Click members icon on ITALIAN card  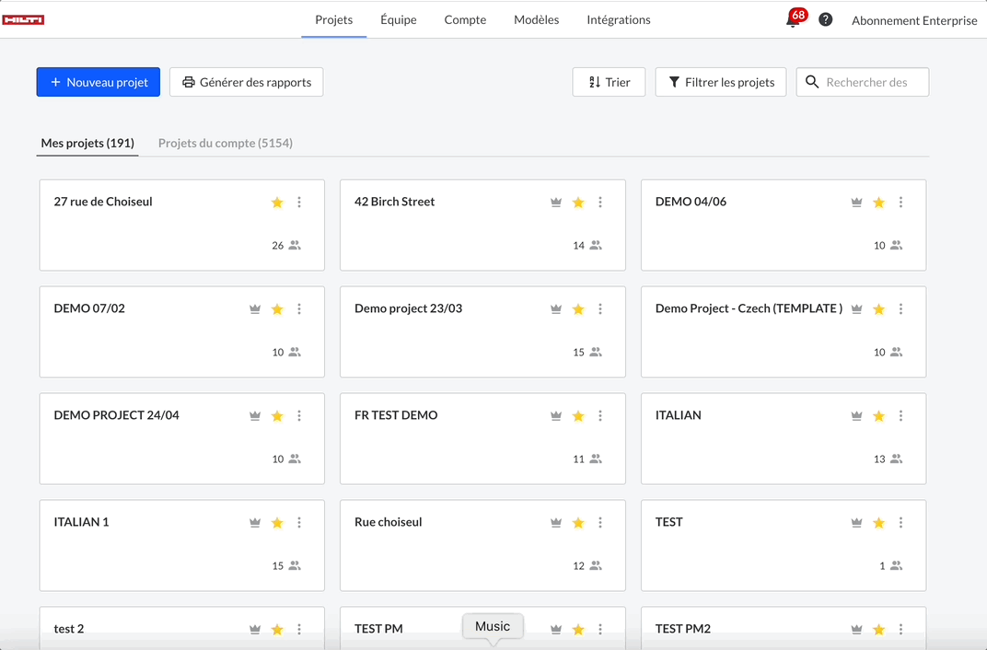coord(897,459)
